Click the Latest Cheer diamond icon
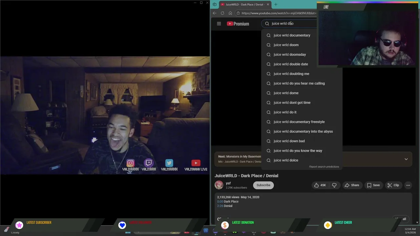 tap(327, 225)
